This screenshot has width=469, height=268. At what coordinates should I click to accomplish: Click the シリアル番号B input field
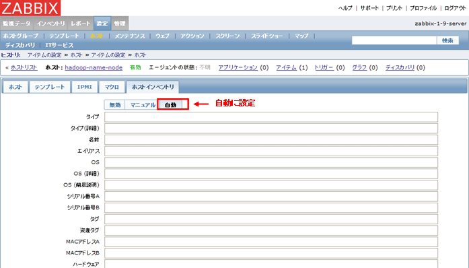click(271, 208)
